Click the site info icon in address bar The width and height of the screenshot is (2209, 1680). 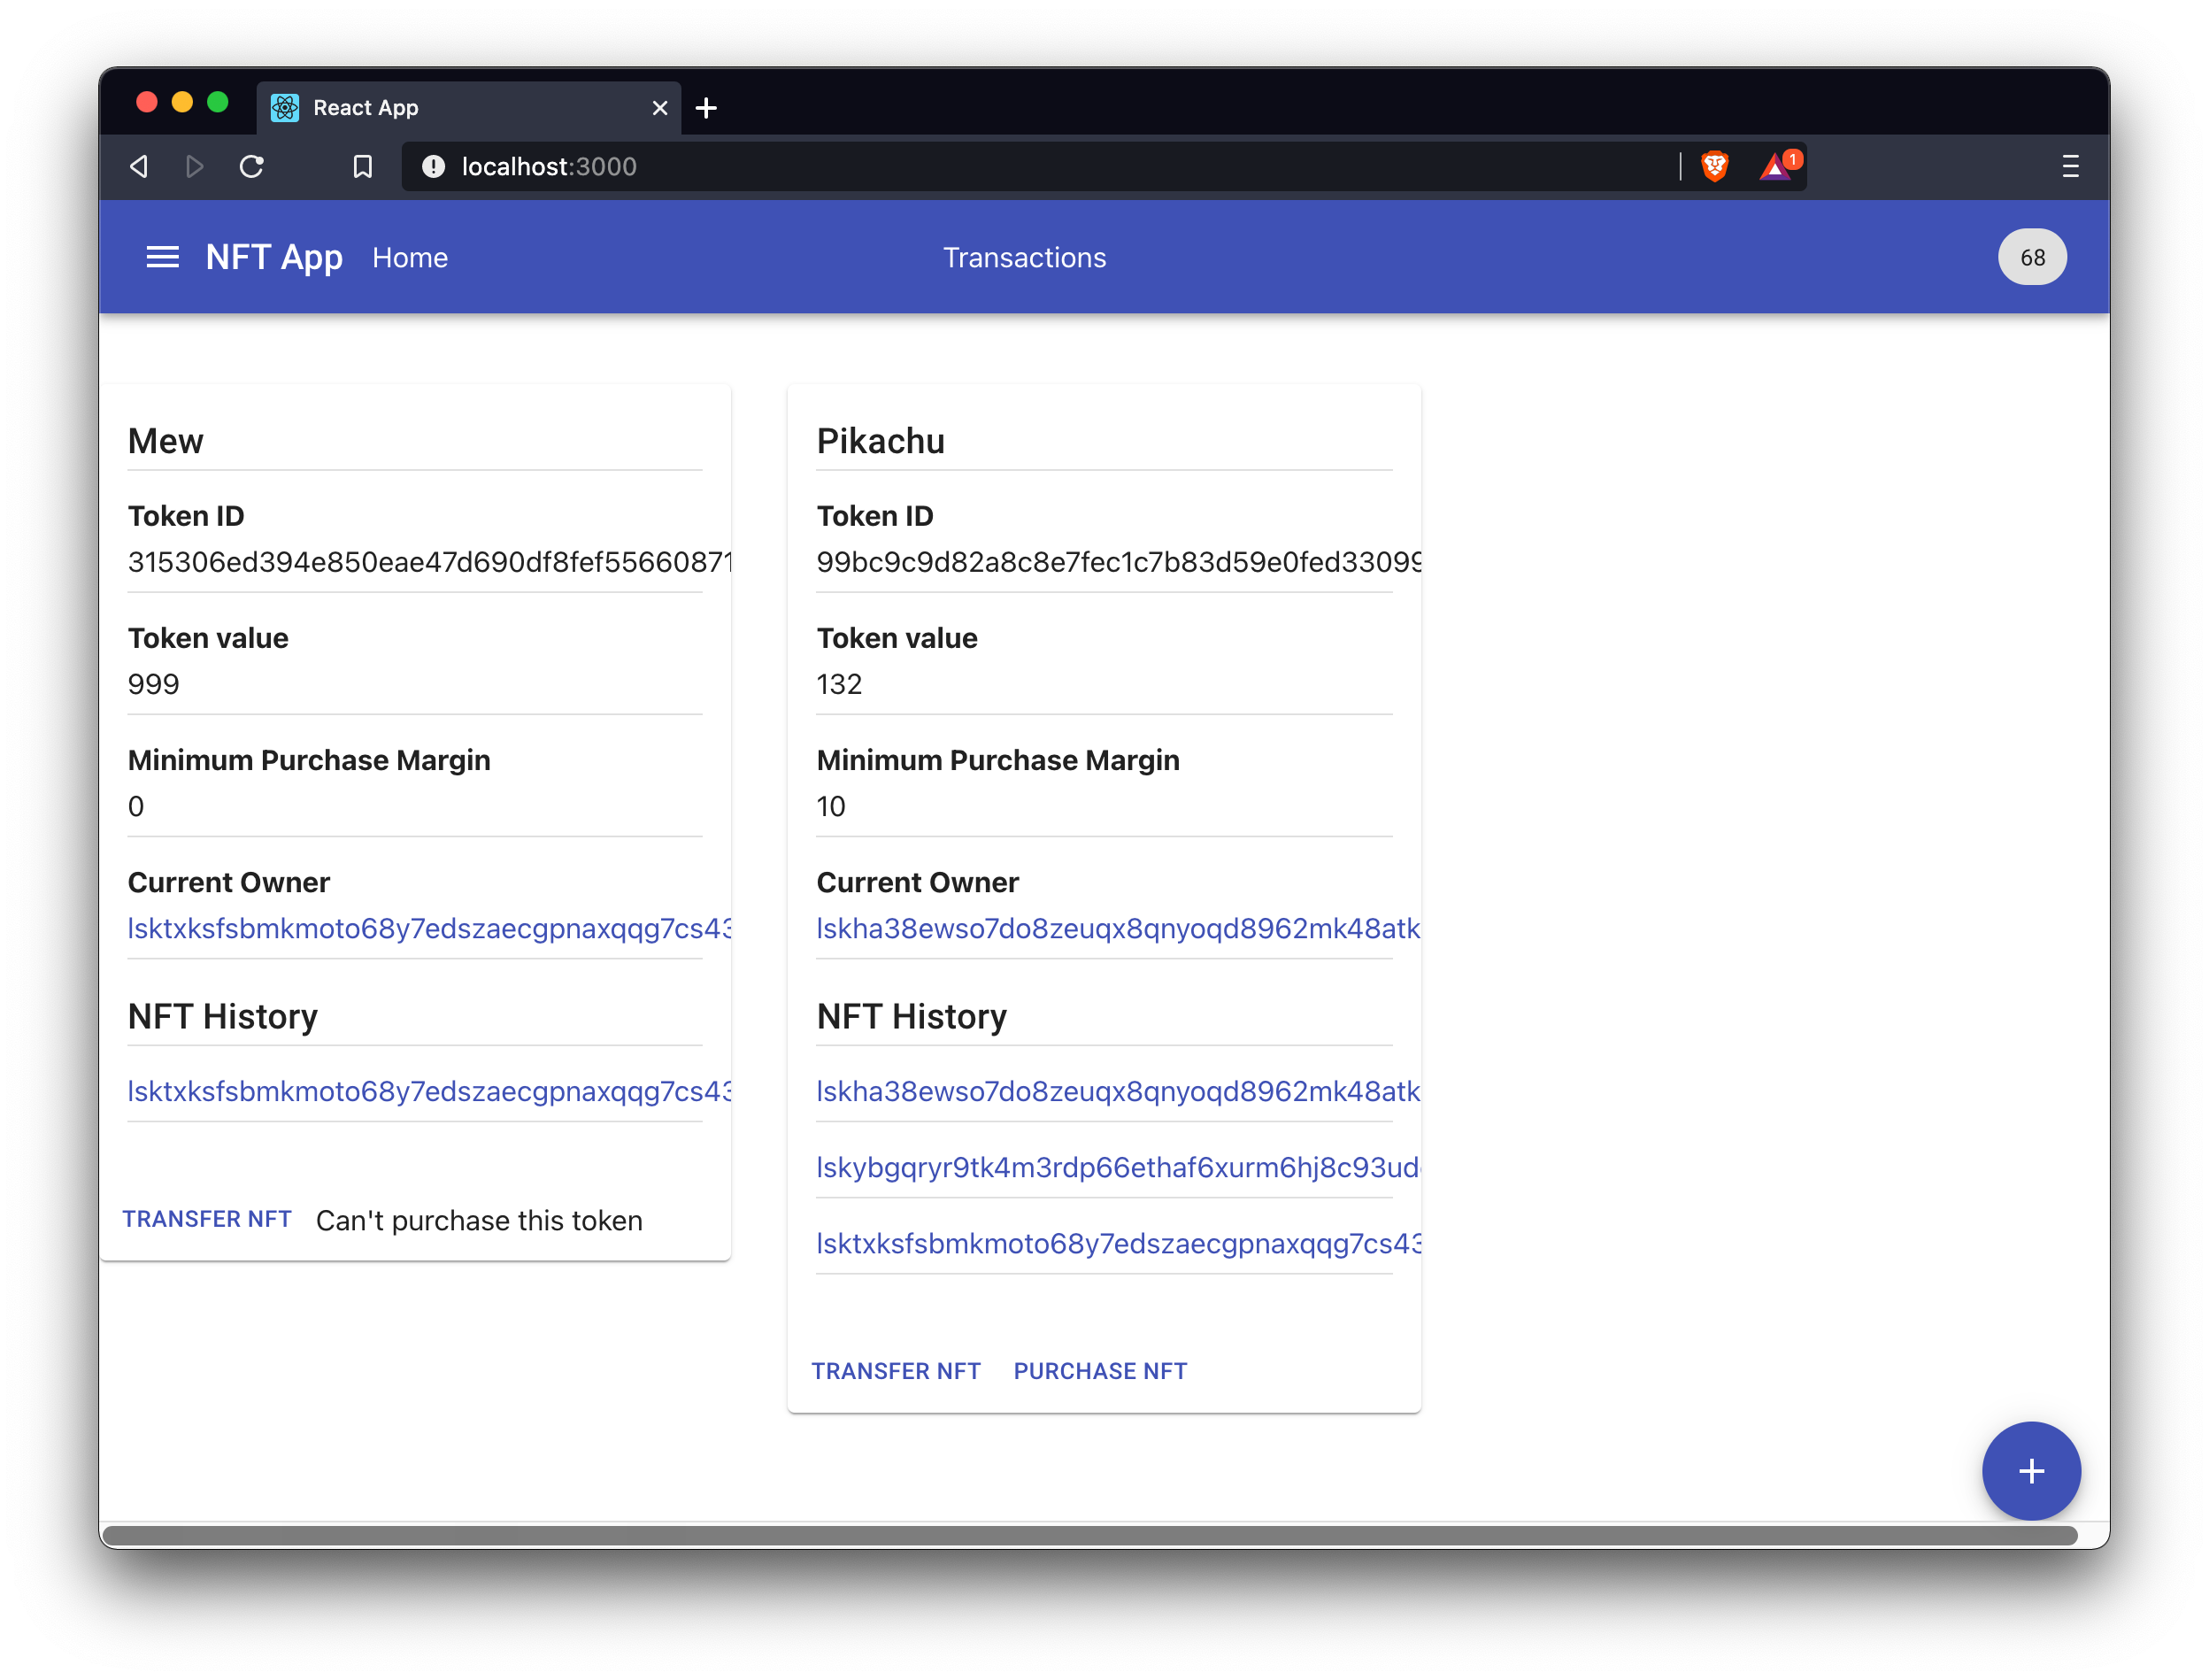pyautogui.click(x=433, y=166)
